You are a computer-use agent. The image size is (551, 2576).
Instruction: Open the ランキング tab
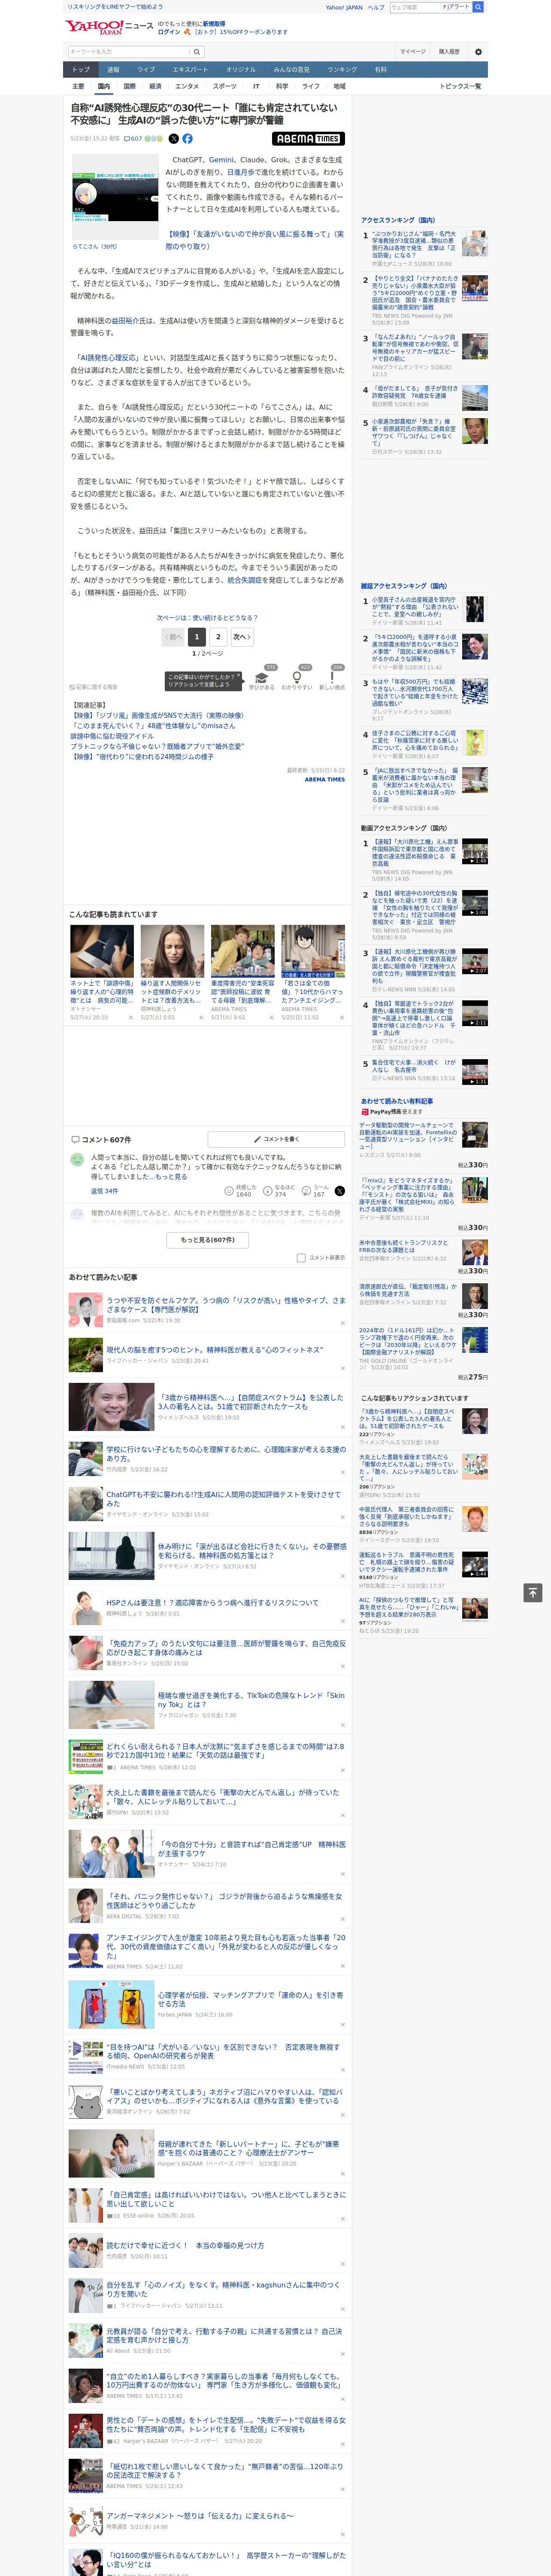342,69
